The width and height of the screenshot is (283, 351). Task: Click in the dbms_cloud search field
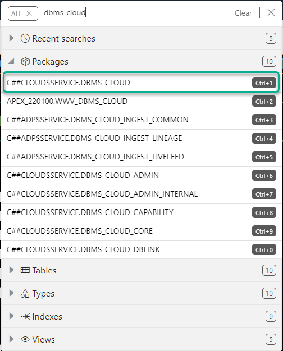134,13
